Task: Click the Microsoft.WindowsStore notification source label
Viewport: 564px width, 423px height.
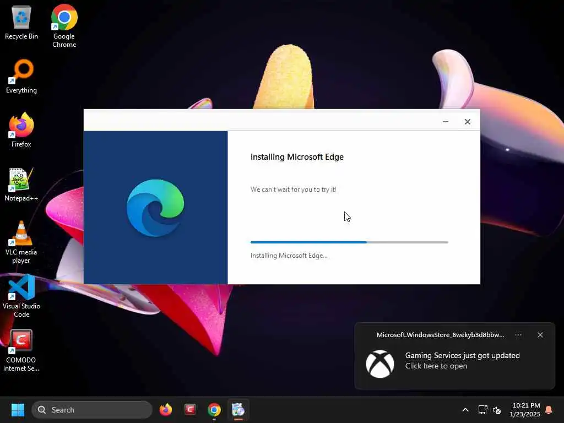Action: pos(440,335)
